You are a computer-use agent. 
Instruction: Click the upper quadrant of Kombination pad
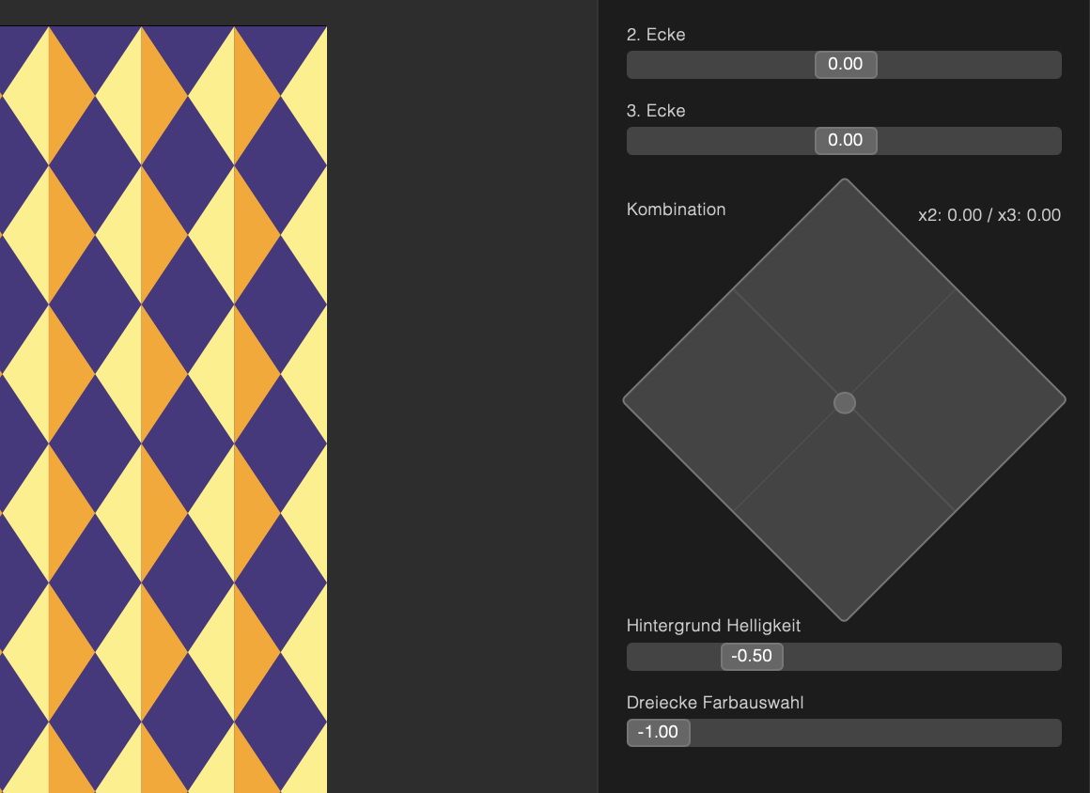(845, 291)
